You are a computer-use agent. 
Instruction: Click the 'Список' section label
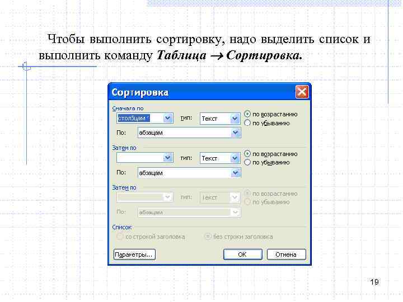(x=122, y=227)
